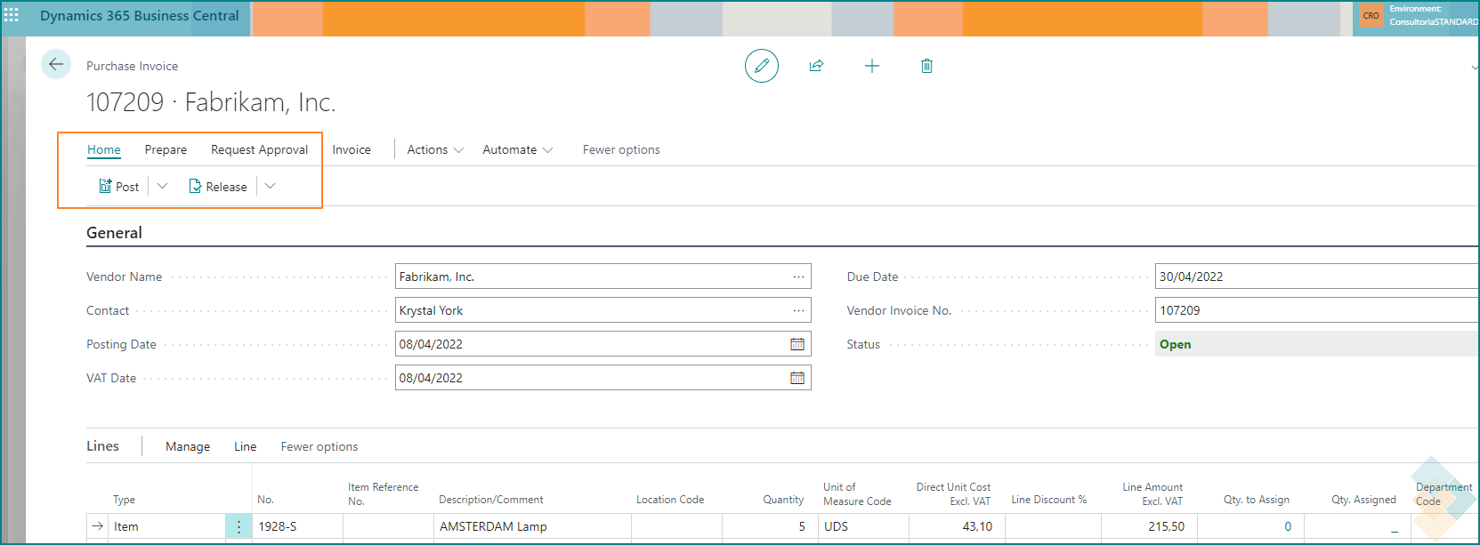
Task: Click the Lines section heading
Action: point(102,446)
